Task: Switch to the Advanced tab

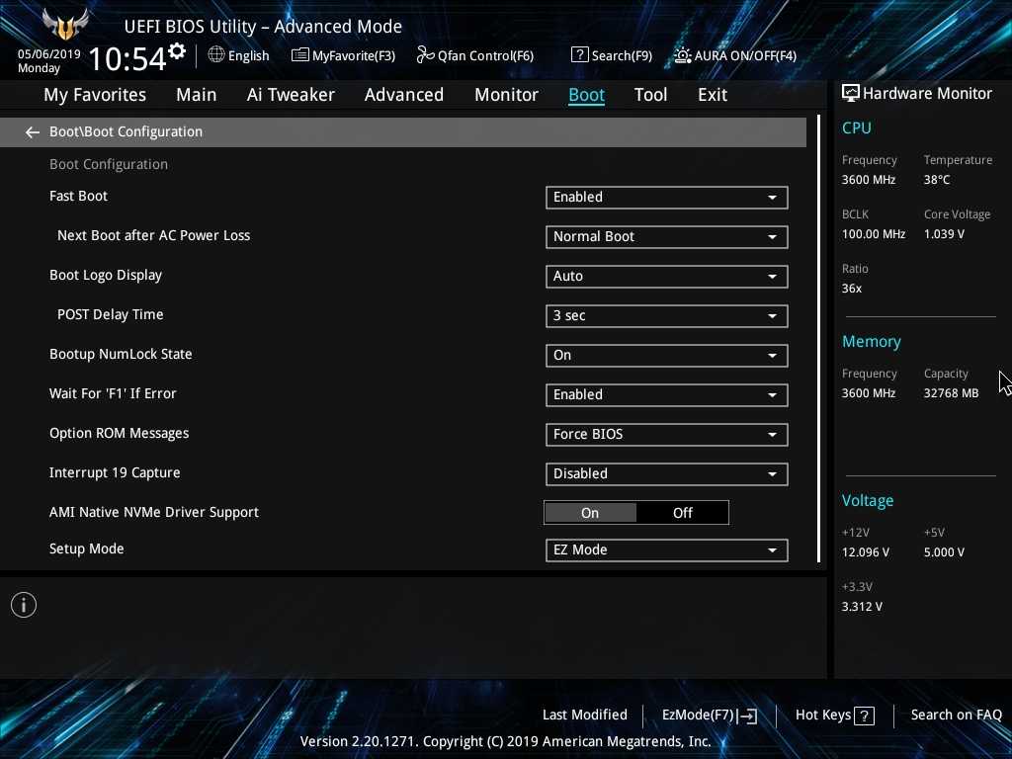Action: pyautogui.click(x=404, y=95)
